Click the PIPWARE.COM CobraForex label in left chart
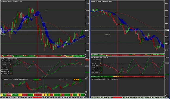The image size is (170, 99). (x=14, y=79)
